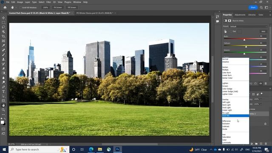Delete adjustment layer via Properties trash icon
The image size is (272, 153).
coord(266,83)
